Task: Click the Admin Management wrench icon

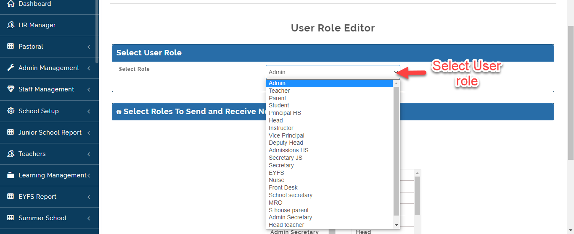Action: (x=11, y=68)
